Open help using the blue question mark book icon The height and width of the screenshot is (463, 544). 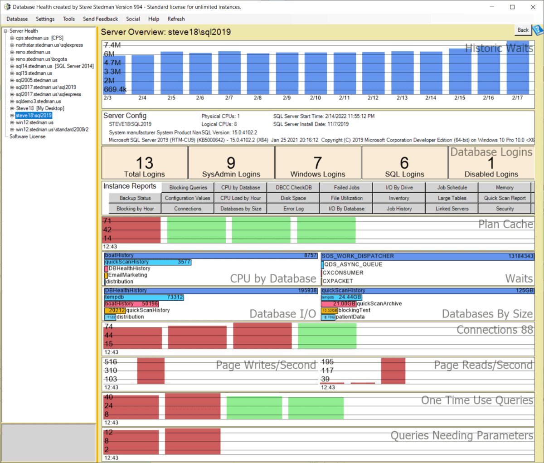point(538,30)
